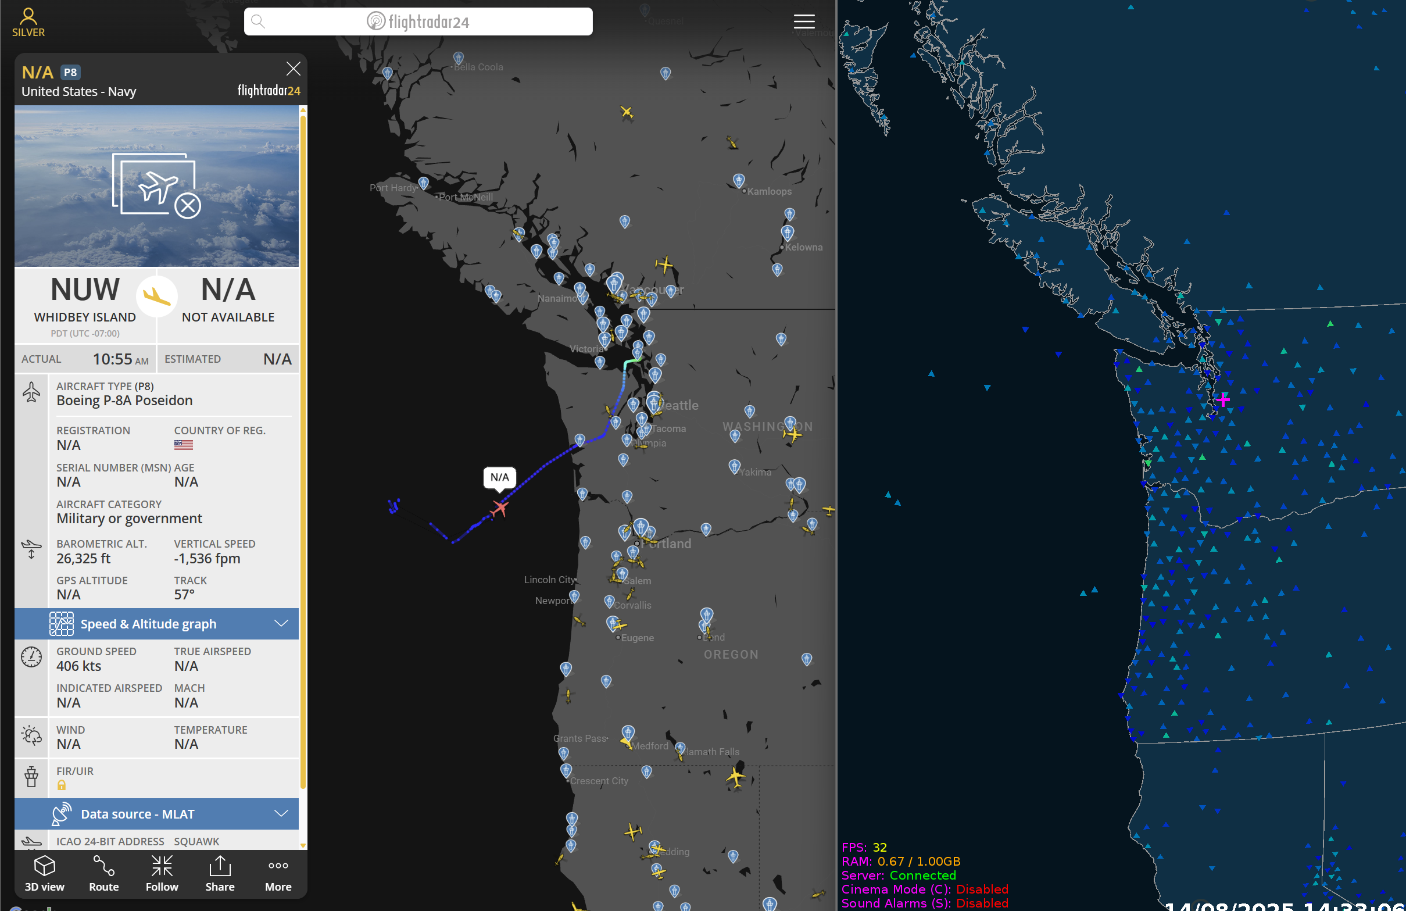Image resolution: width=1406 pixels, height=911 pixels.
Task: Open the hamburger main menu
Action: (x=803, y=22)
